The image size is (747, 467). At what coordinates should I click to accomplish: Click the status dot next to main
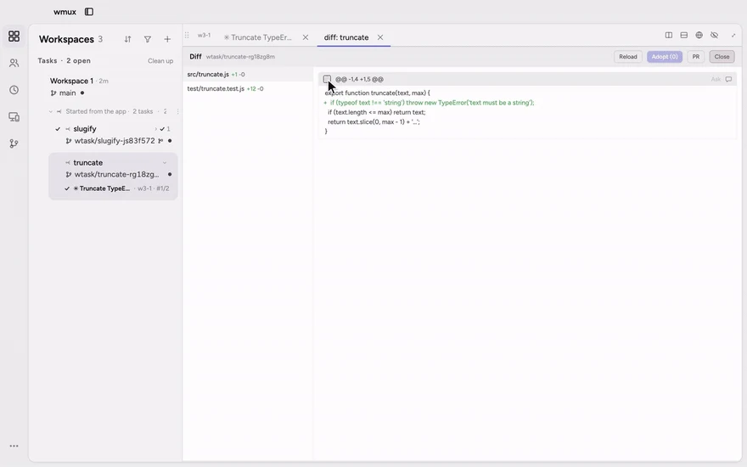click(82, 93)
